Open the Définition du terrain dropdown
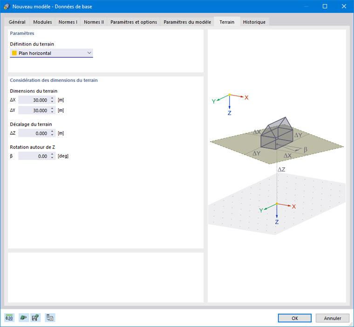 pyautogui.click(x=52, y=53)
